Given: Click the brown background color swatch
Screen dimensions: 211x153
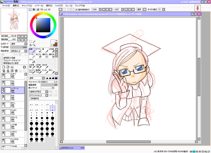Looking at the screenshot, I should pyautogui.click(x=56, y=44).
